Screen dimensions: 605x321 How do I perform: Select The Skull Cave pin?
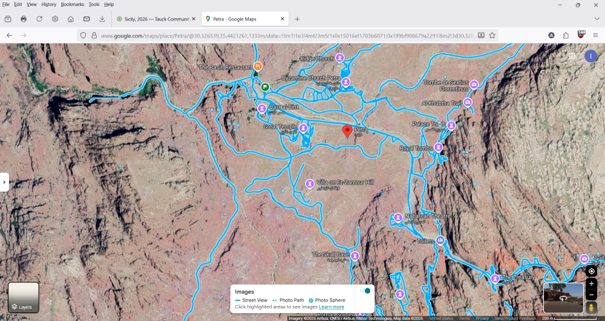[x=355, y=256]
